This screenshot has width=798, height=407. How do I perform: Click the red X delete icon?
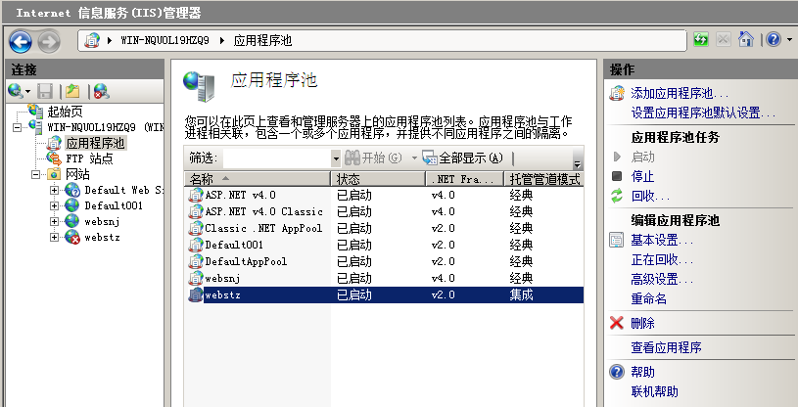[x=617, y=323]
